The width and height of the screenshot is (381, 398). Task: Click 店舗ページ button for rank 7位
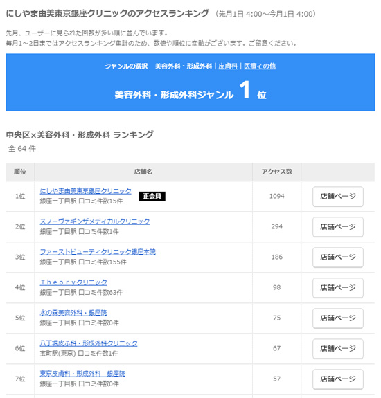pos(338,379)
